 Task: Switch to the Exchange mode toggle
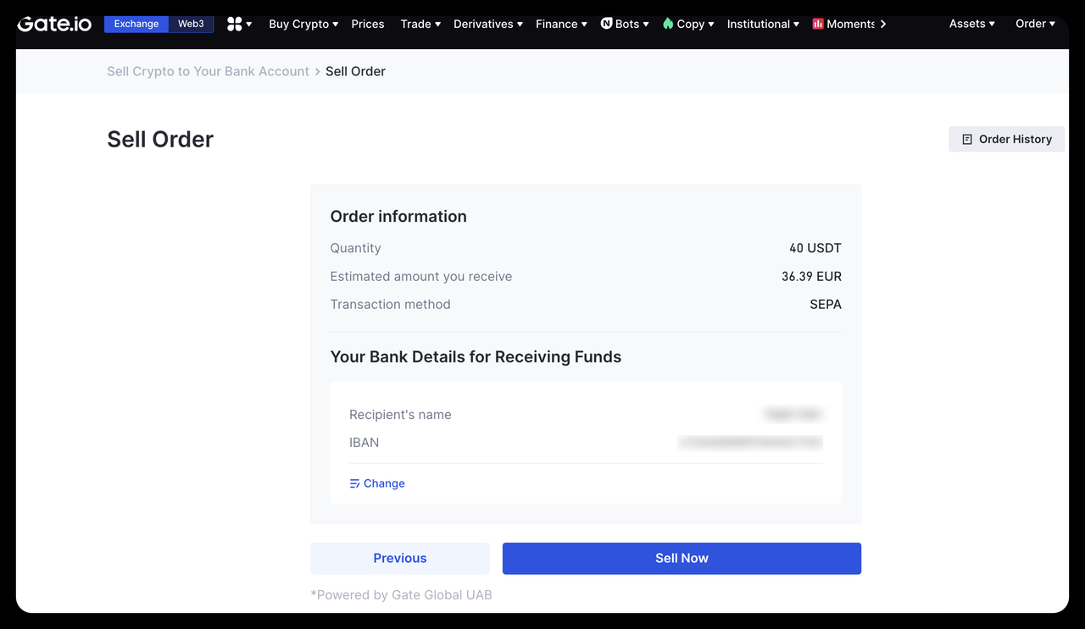(x=136, y=24)
